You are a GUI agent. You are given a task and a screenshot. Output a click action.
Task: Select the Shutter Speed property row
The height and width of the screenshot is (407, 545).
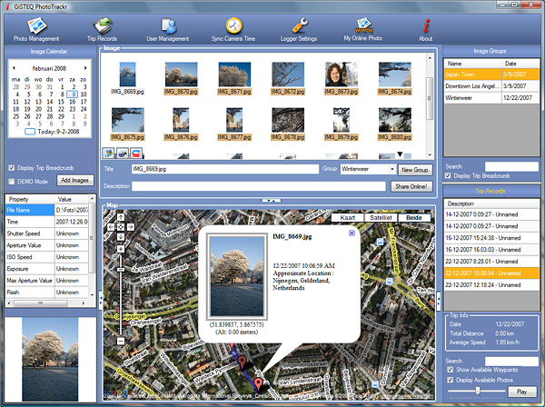(x=47, y=233)
